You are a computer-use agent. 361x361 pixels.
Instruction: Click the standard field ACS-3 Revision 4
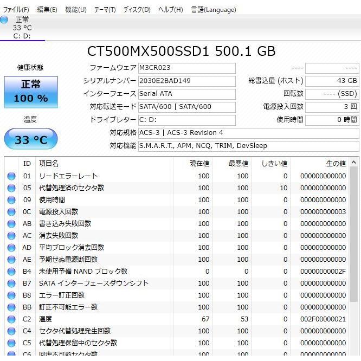pos(248,133)
